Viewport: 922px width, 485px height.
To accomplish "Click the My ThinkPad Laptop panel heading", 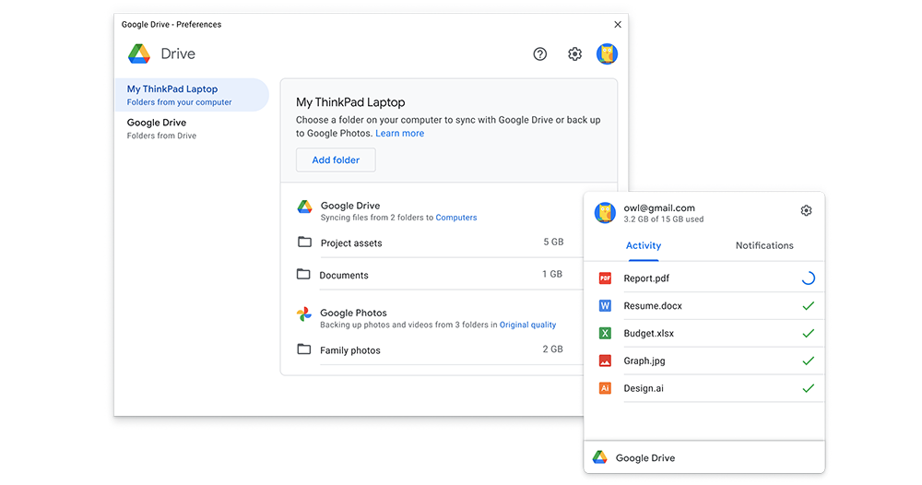I will [x=350, y=102].
